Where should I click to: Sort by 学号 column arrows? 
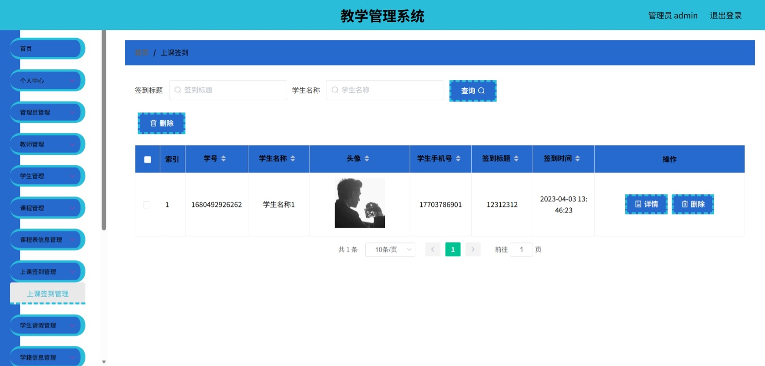coord(223,159)
